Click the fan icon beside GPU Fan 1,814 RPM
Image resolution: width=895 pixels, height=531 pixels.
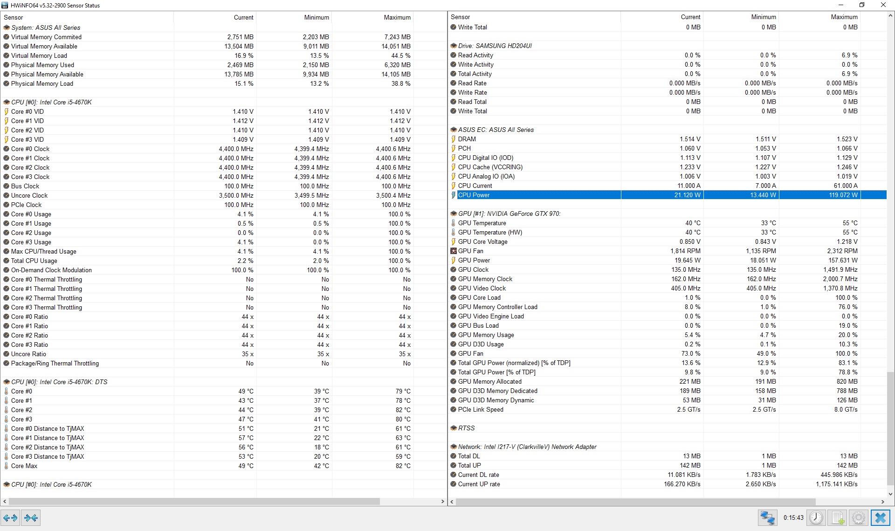click(x=454, y=251)
